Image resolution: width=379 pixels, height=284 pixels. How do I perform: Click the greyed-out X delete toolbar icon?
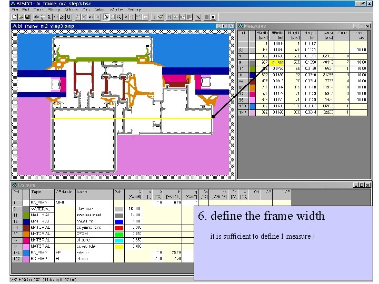click(x=84, y=17)
